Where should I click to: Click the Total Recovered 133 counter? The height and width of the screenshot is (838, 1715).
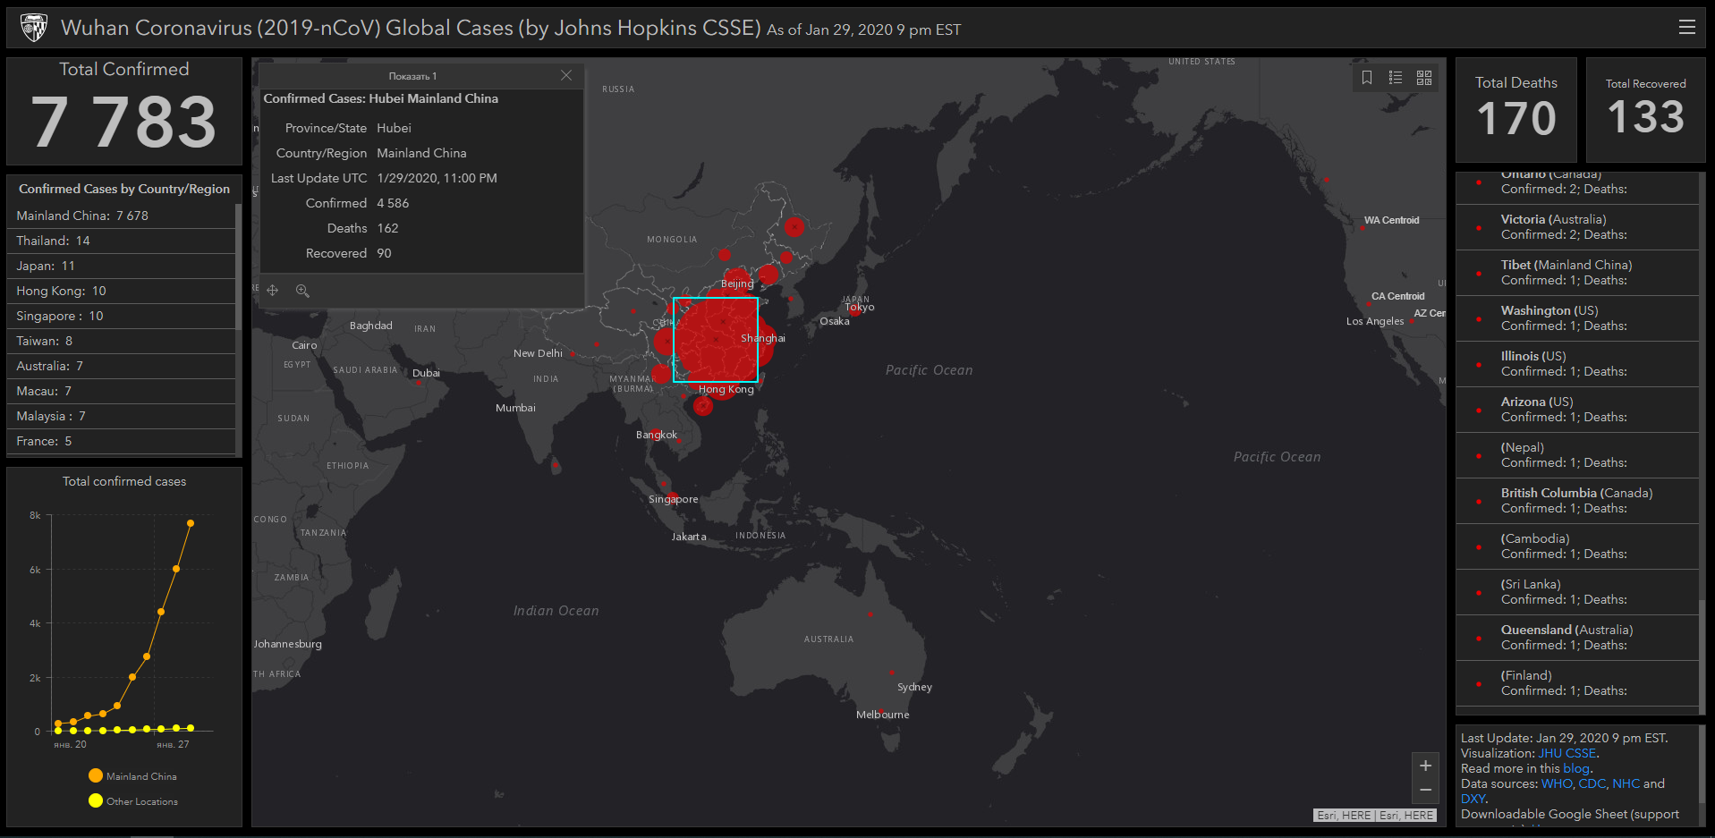click(1646, 110)
